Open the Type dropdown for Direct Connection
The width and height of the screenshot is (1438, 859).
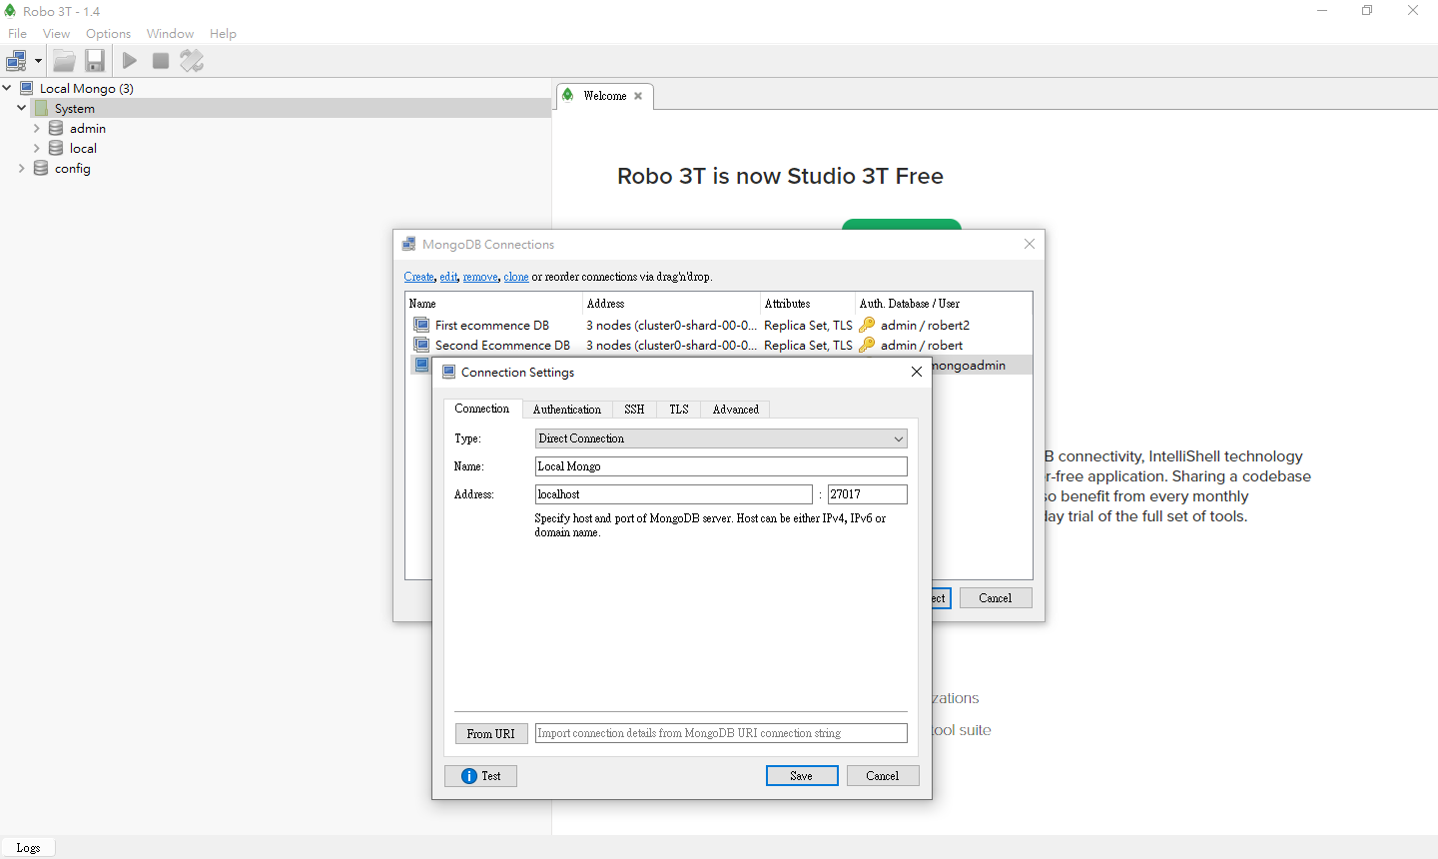(x=898, y=438)
